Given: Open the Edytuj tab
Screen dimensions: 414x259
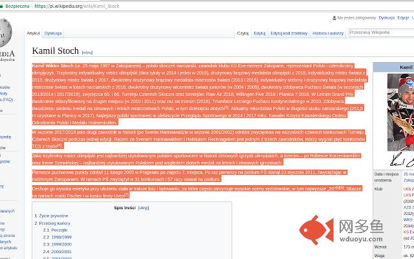Looking at the screenshot, I should (259, 33).
